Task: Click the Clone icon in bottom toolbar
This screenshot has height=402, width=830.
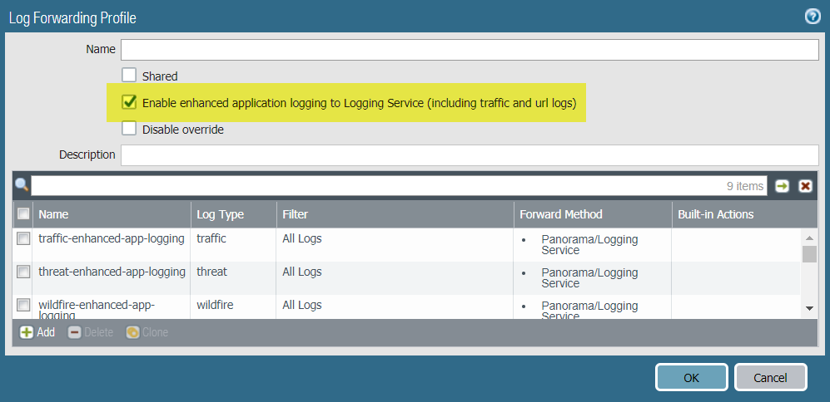Action: [x=147, y=332]
